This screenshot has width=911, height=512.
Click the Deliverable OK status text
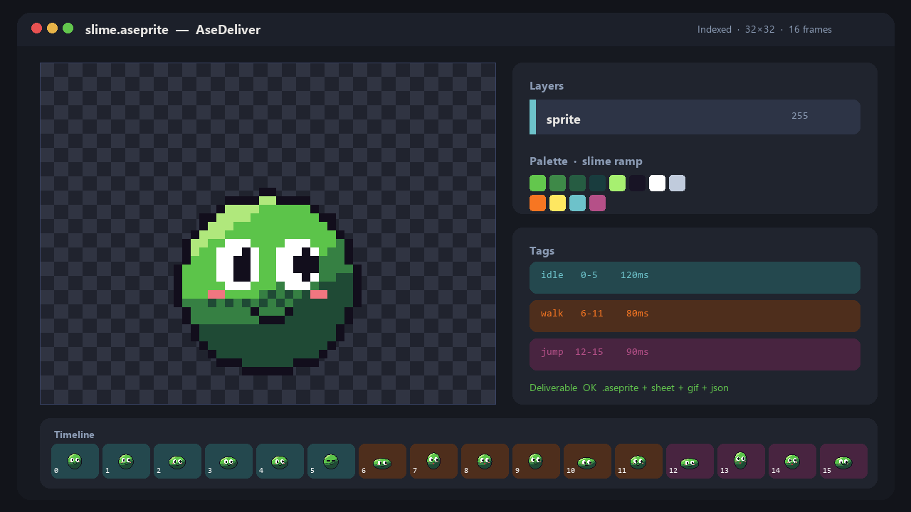629,388
